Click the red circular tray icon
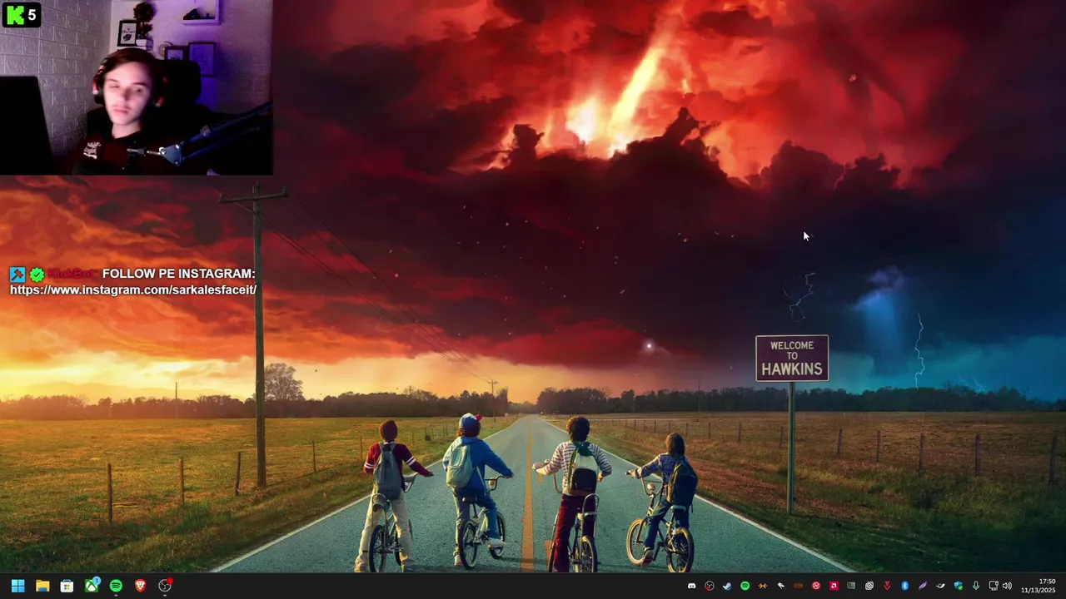 [x=816, y=586]
